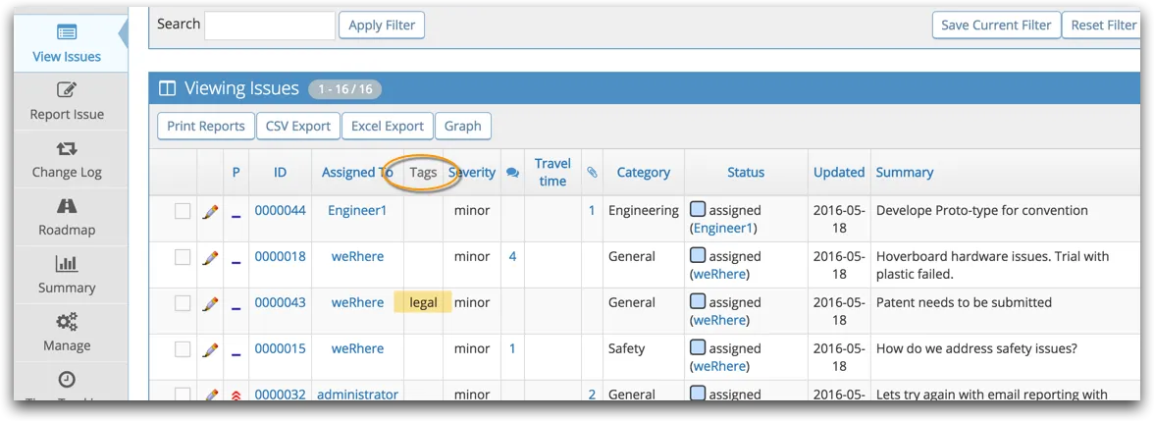Open Change Log in sidebar

point(67,160)
